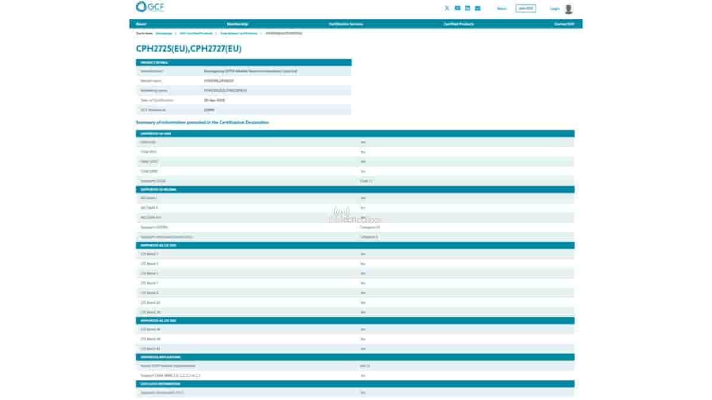This screenshot has height=400, width=712.
Task: Click the second breadcrumb link for certified products
Action: 196,33
